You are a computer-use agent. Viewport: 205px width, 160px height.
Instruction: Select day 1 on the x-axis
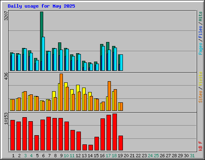point(13,156)
